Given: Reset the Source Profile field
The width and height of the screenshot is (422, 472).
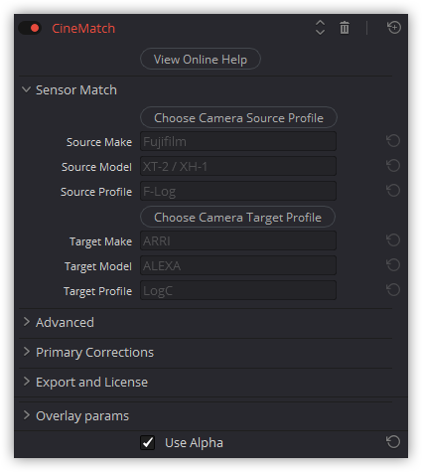Looking at the screenshot, I should (x=393, y=191).
